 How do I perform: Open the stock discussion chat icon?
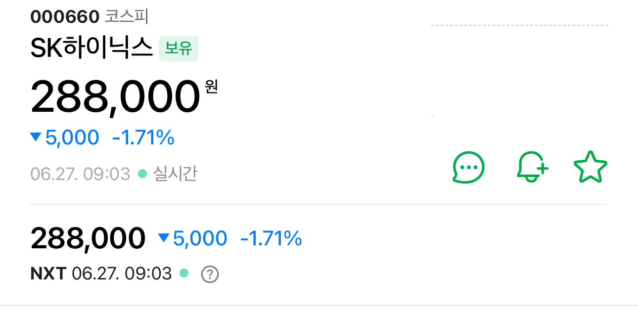coord(468,167)
